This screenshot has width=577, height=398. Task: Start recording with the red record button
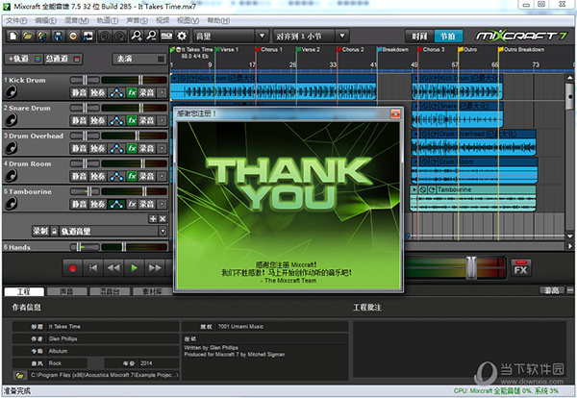click(72, 268)
